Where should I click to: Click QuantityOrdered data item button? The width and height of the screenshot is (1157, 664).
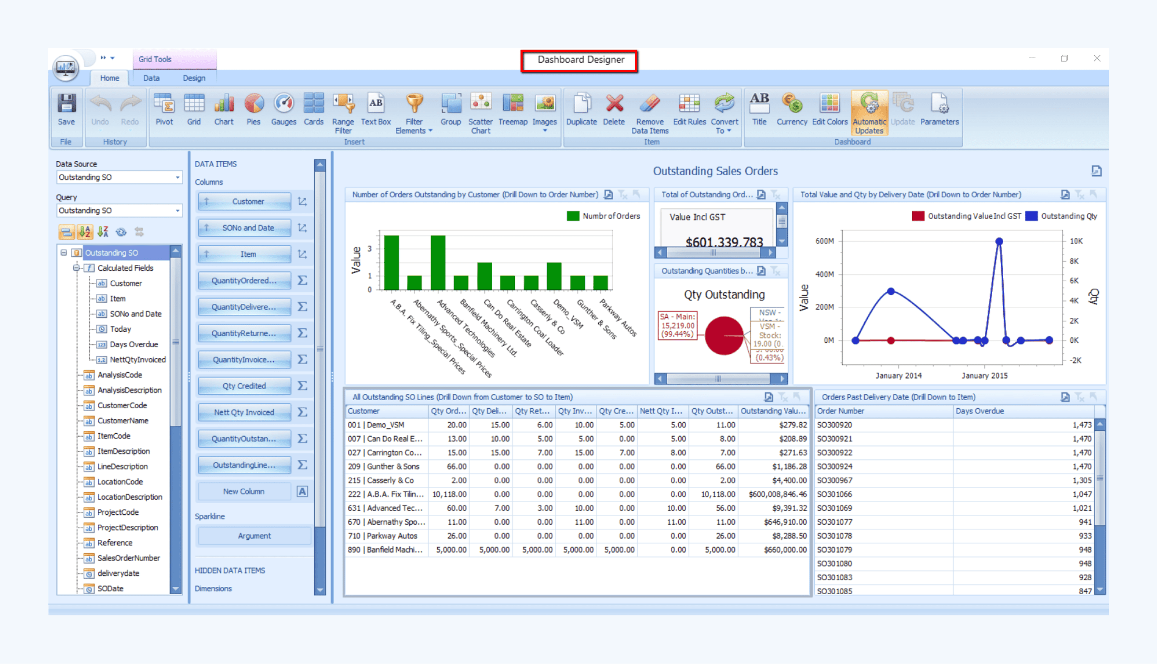(x=244, y=280)
